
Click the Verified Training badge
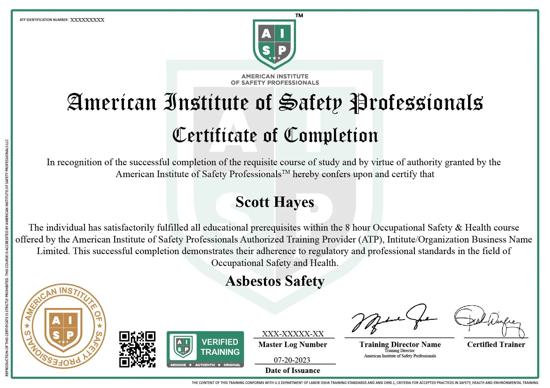[x=205, y=349]
